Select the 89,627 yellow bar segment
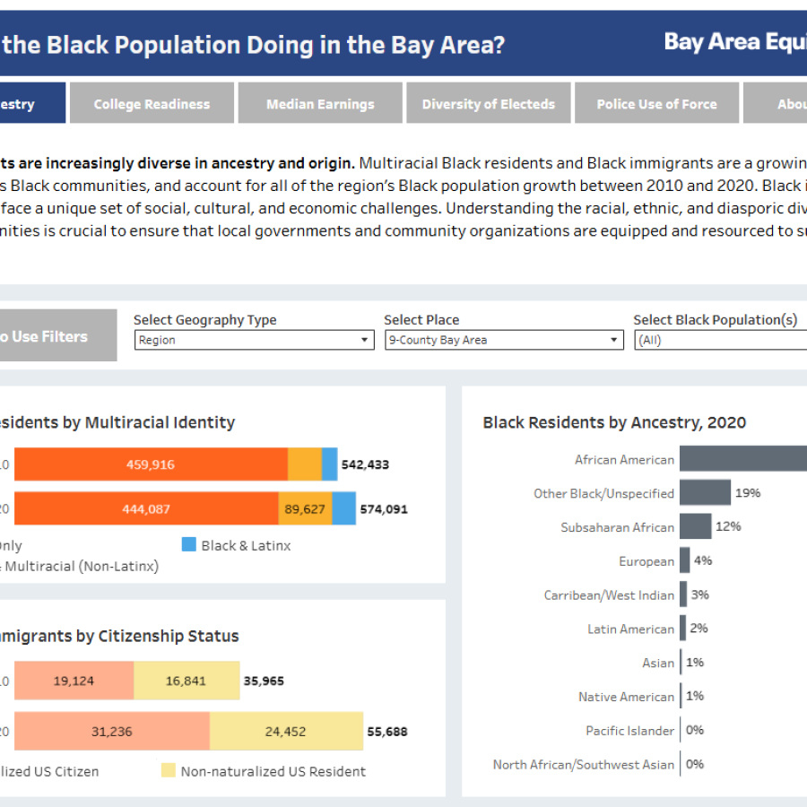807x807 pixels. tap(305, 508)
